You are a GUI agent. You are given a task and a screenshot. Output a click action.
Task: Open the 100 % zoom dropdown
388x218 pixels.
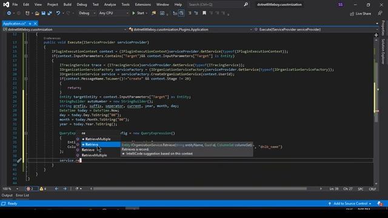(x=11, y=189)
